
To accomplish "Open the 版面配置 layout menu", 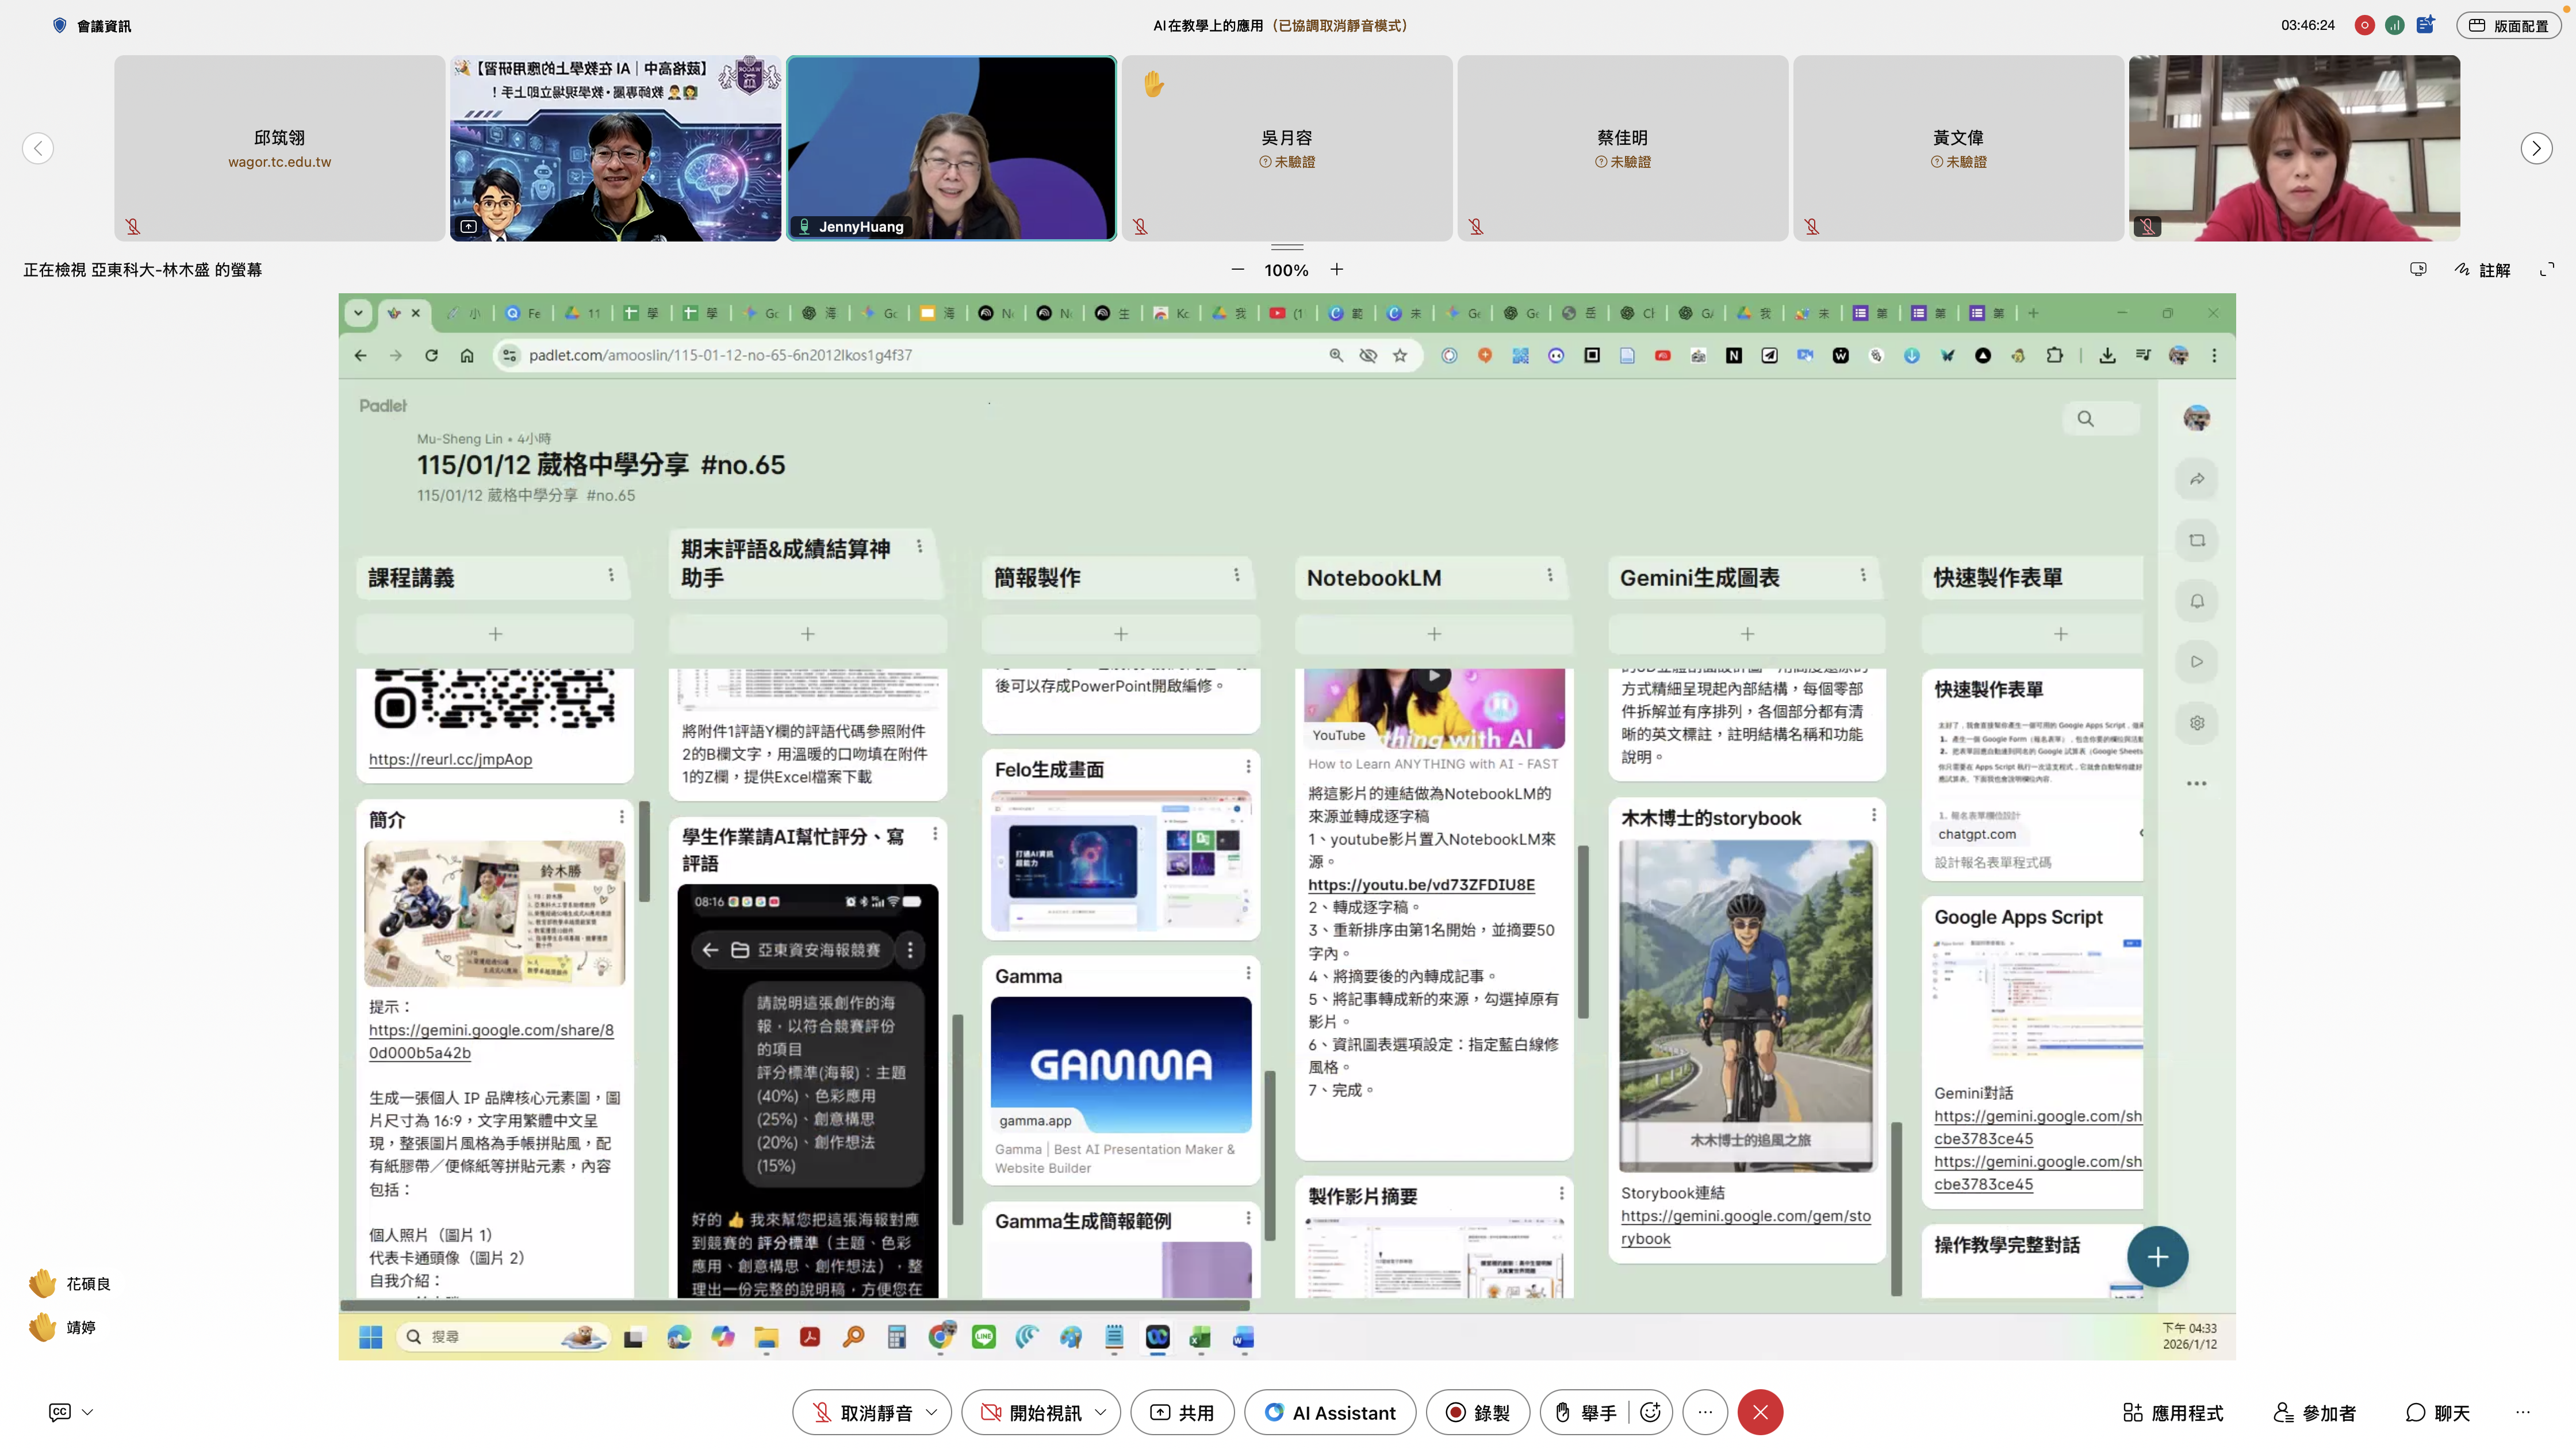I will click(2508, 26).
